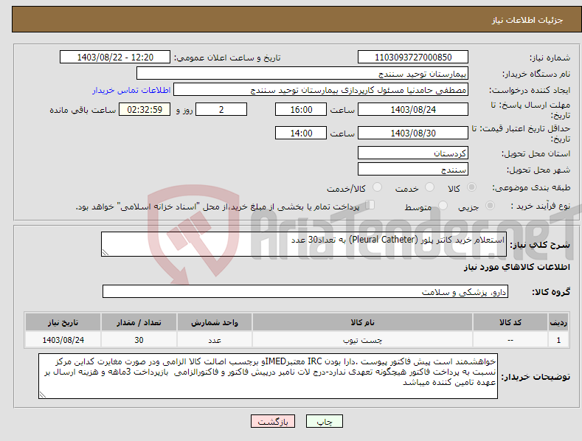Click the تعداد / مقدار column header
The width and height of the screenshot is (582, 441).
tap(139, 322)
